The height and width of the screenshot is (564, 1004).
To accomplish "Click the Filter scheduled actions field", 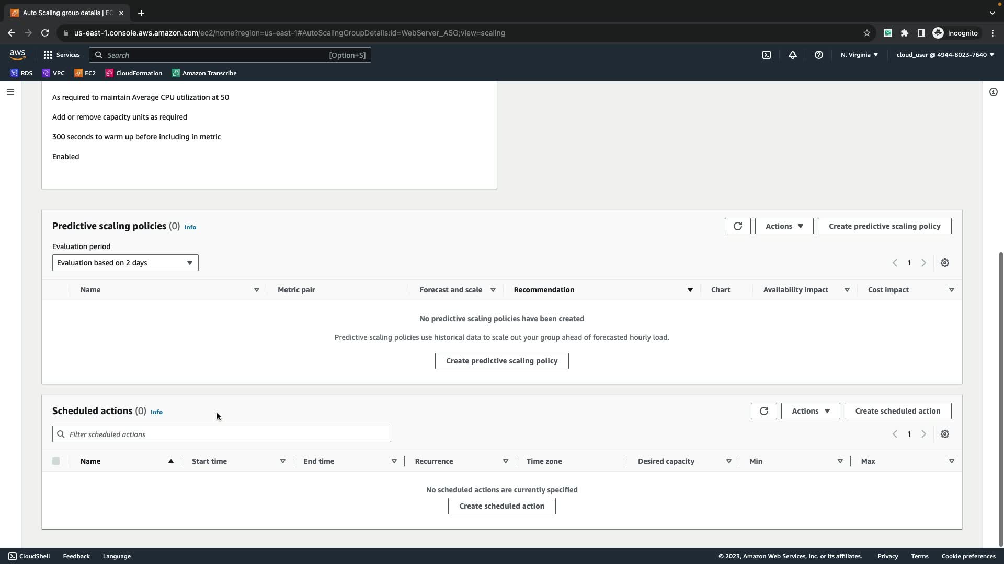I will pos(221,434).
